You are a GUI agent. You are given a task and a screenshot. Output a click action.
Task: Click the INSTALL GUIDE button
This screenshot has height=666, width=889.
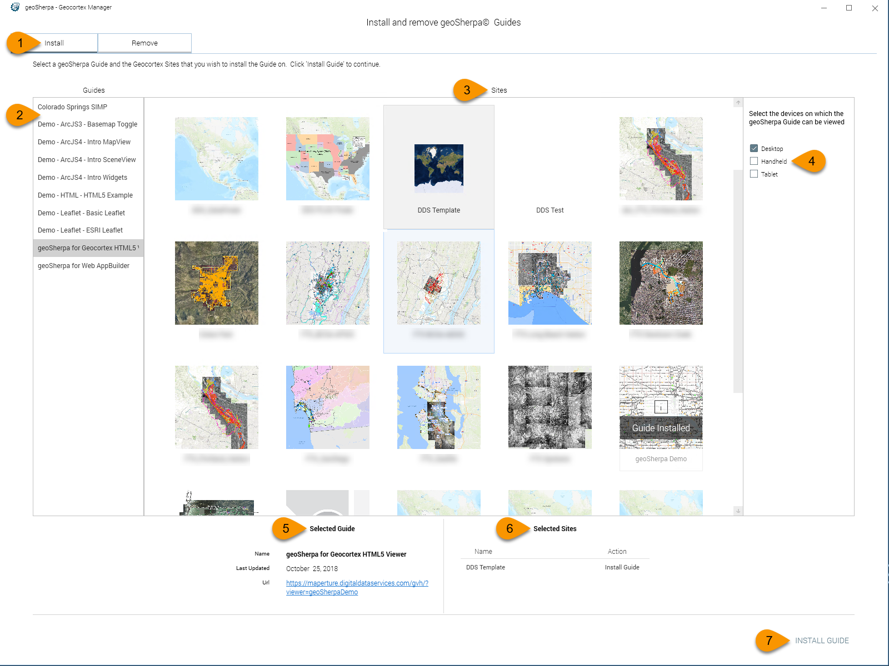tap(822, 640)
